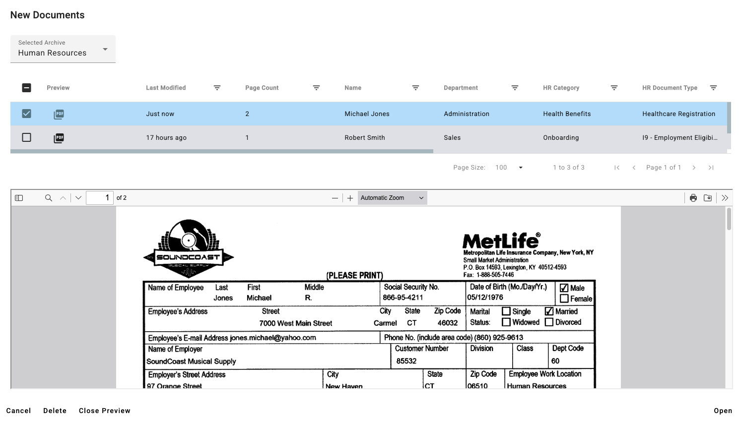Sort using the HR Category filter

point(614,87)
